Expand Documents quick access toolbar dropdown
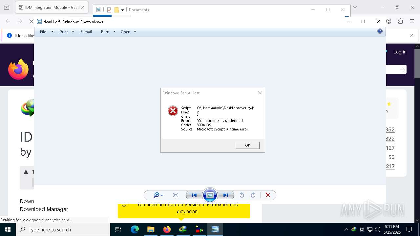This screenshot has width=420, height=236. (x=122, y=10)
